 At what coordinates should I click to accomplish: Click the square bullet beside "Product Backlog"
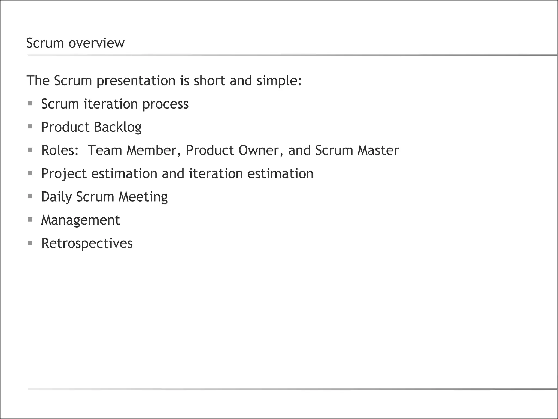click(30, 127)
